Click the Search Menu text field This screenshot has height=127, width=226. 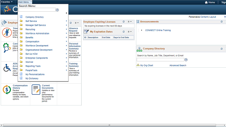click(x=37, y=10)
